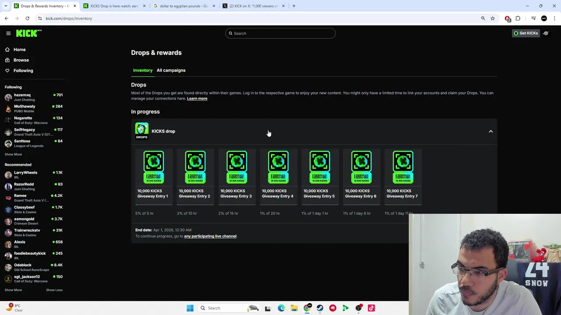Bookmark this page with the star icon
The image size is (561, 315).
[x=493, y=18]
